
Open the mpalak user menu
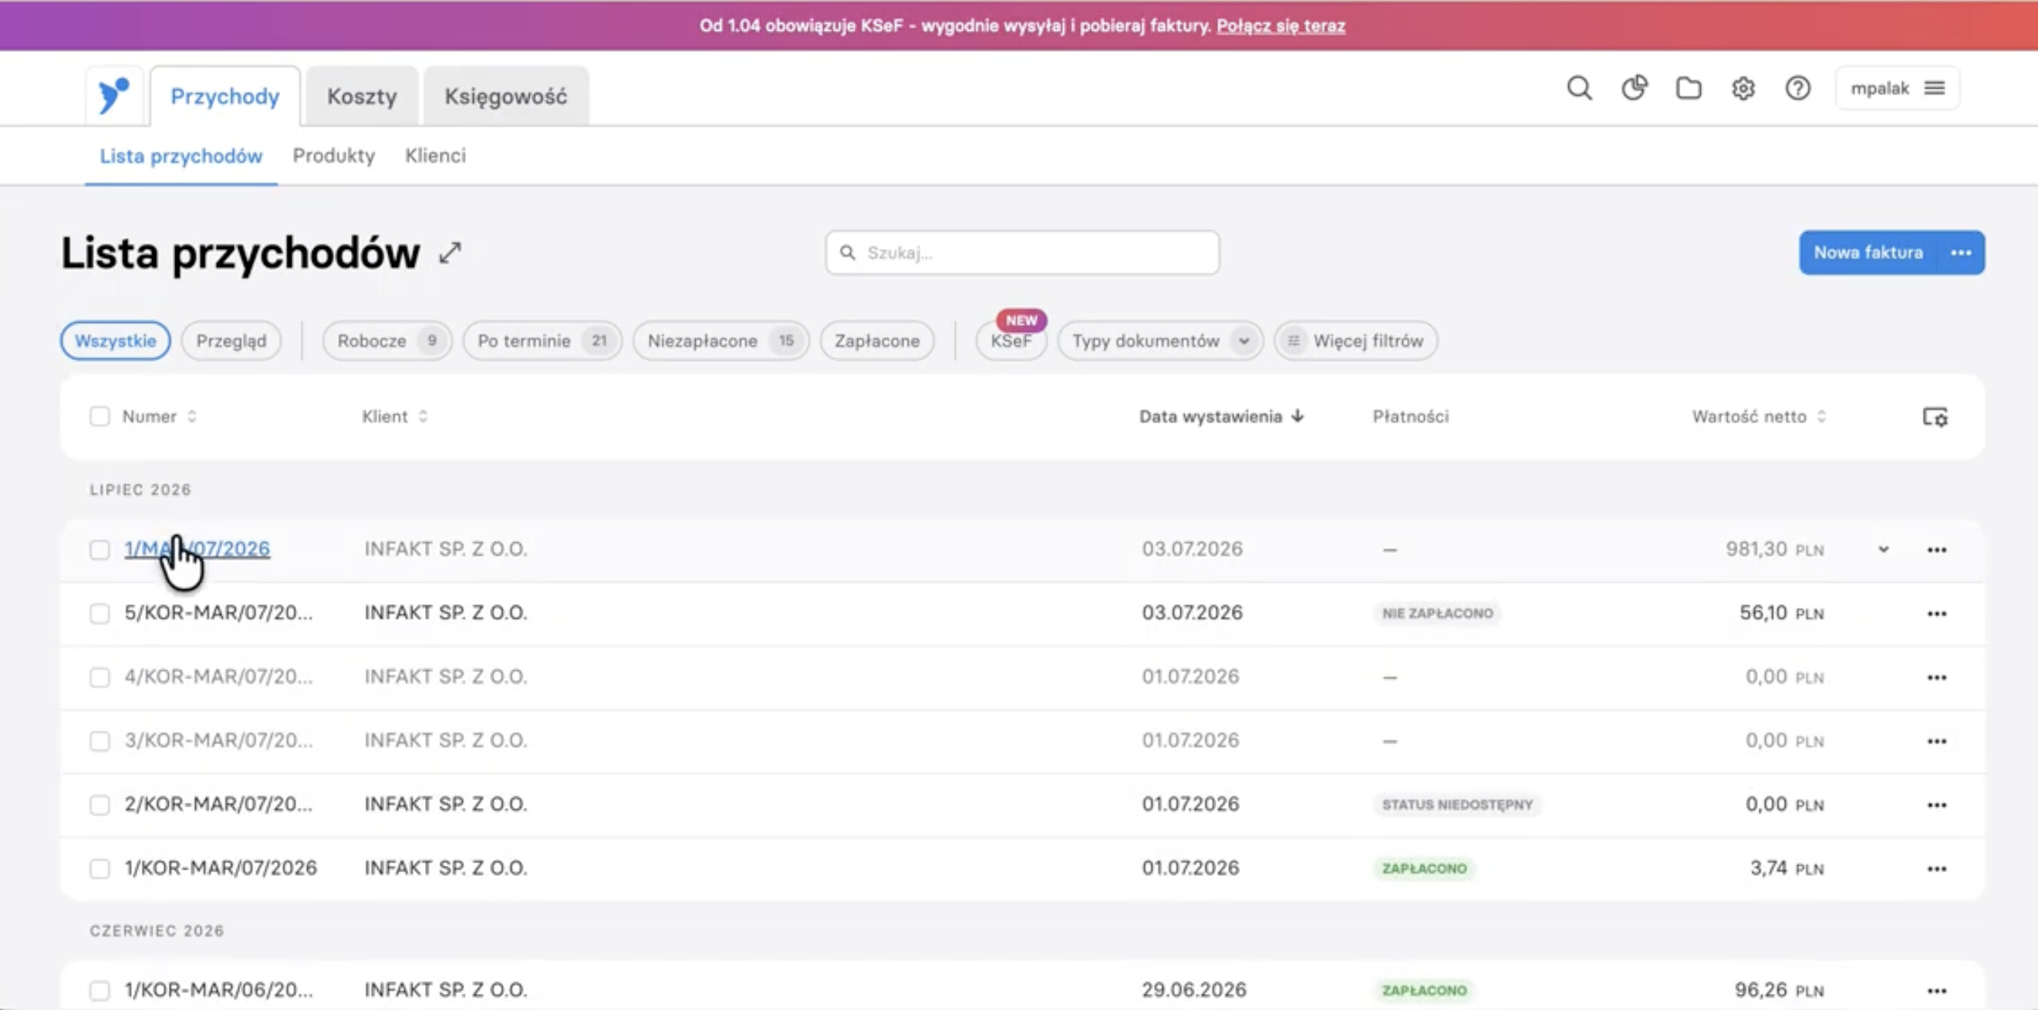pyautogui.click(x=1897, y=88)
